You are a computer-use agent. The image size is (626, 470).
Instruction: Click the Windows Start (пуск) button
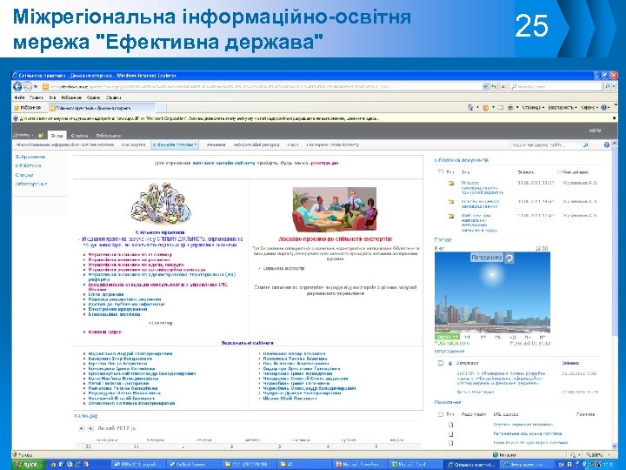[x=26, y=465]
